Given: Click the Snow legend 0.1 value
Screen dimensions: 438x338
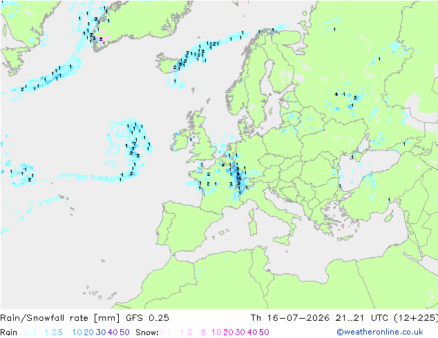Looking at the screenshot, I should click(x=165, y=332).
